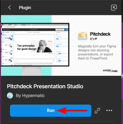Run the Pitchdeck plugin
Screen dimensions: 123x124
pyautogui.click(x=51, y=111)
